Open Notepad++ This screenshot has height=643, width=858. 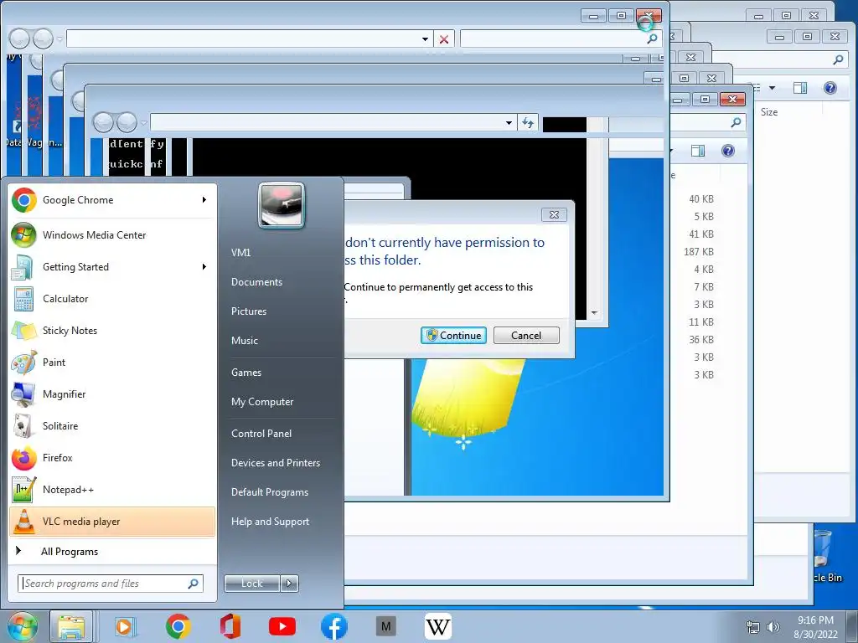[112, 489]
